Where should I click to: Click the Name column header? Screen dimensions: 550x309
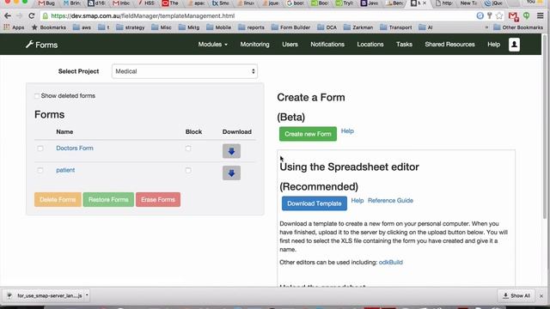[x=64, y=131]
